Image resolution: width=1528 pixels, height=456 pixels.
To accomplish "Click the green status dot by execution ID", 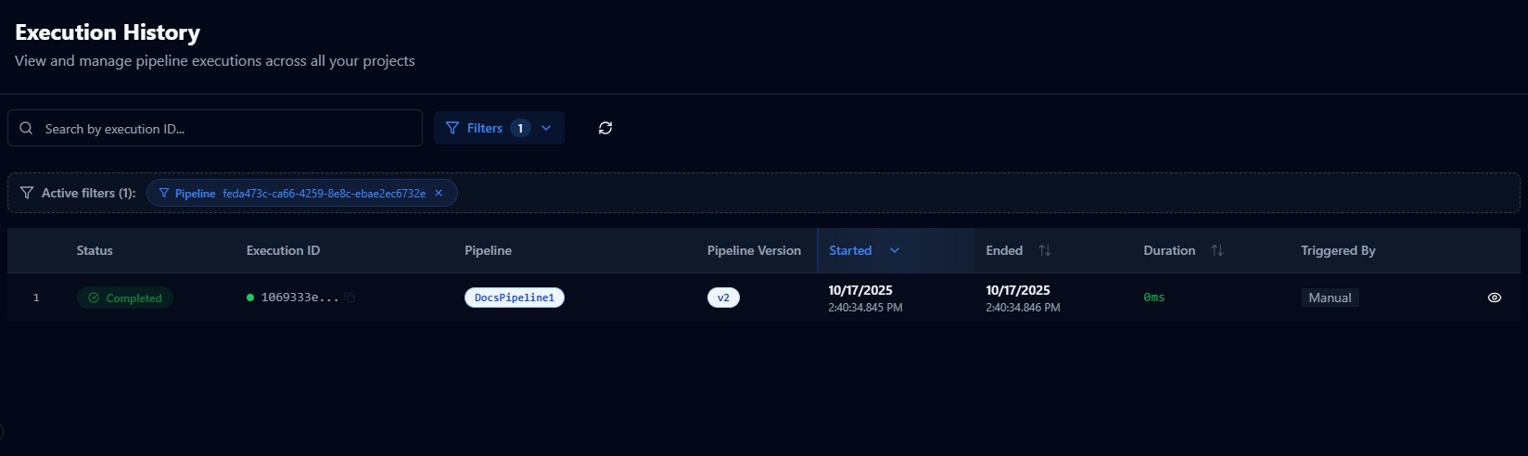I will click(x=250, y=298).
